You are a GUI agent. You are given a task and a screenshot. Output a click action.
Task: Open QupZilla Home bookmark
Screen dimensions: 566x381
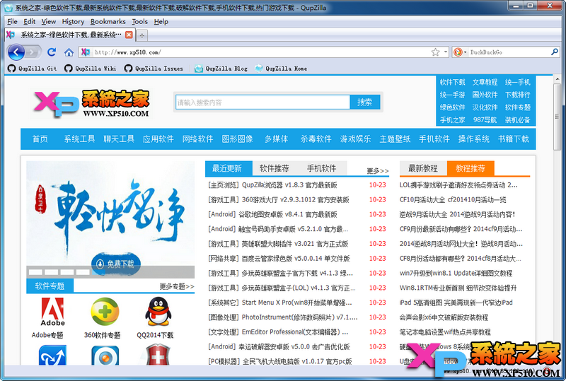click(281, 68)
